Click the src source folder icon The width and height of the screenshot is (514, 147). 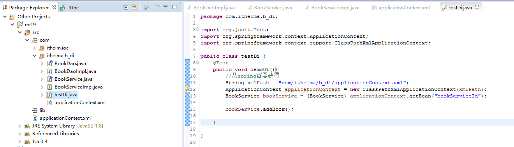[27, 32]
